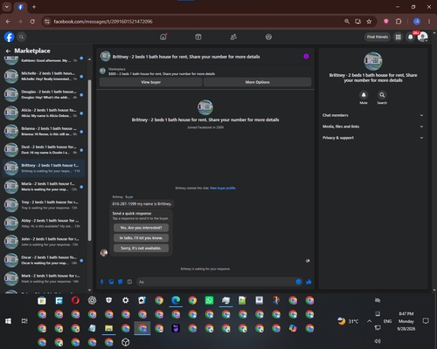Send a thumbs-up like
The width and height of the screenshot is (437, 349).
[x=309, y=282]
